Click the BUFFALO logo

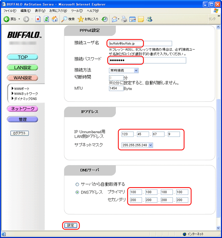(x=24, y=35)
